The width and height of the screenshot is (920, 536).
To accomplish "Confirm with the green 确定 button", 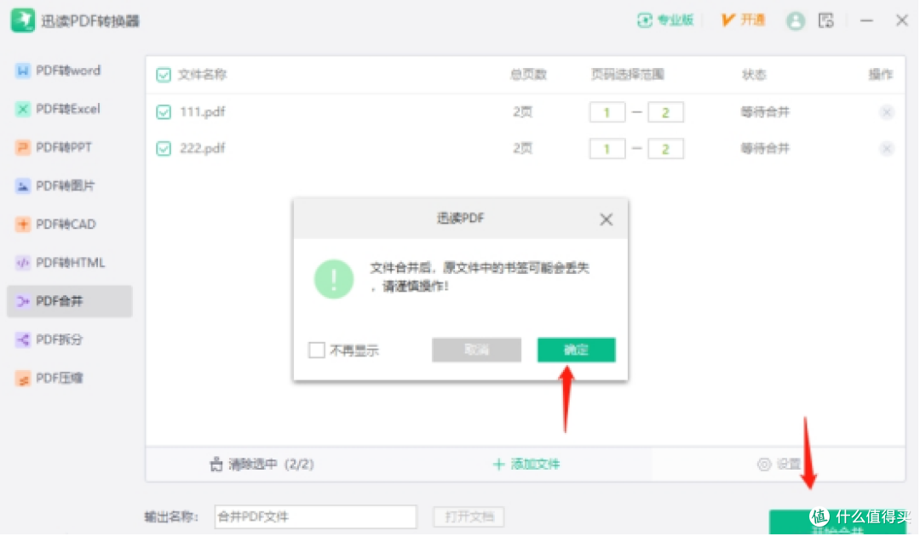I will pyautogui.click(x=576, y=351).
